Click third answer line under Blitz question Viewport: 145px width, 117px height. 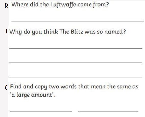click(x=76, y=77)
